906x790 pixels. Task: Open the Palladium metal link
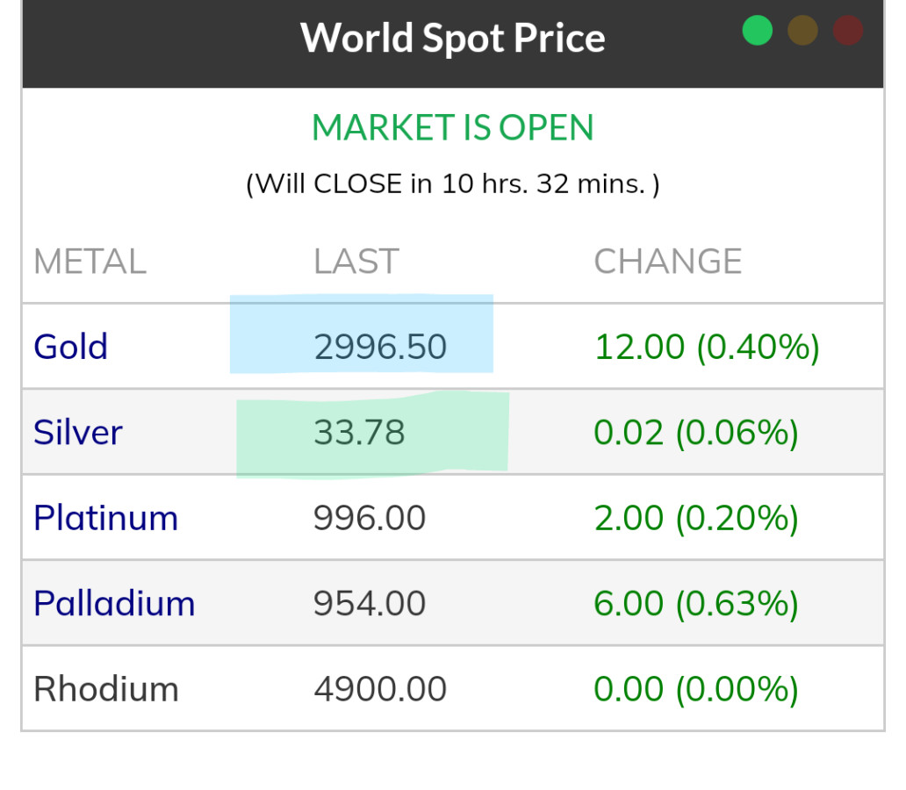coord(114,604)
